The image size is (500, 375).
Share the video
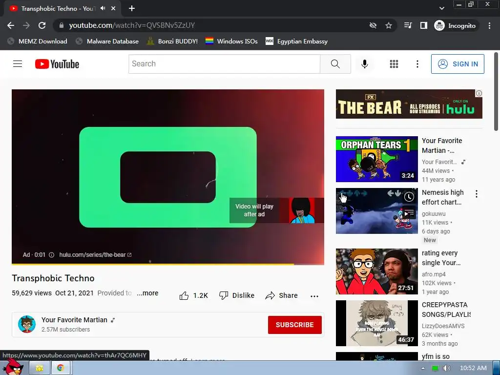281,295
